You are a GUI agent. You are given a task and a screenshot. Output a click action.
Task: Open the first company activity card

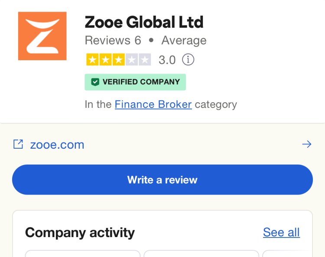tap(83, 254)
